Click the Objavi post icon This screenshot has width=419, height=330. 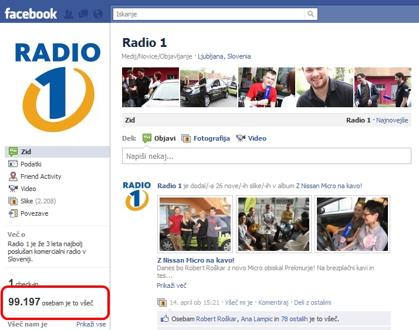click(147, 138)
